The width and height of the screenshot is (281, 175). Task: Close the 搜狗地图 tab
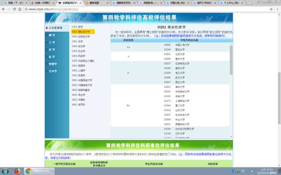[x=108, y=3]
